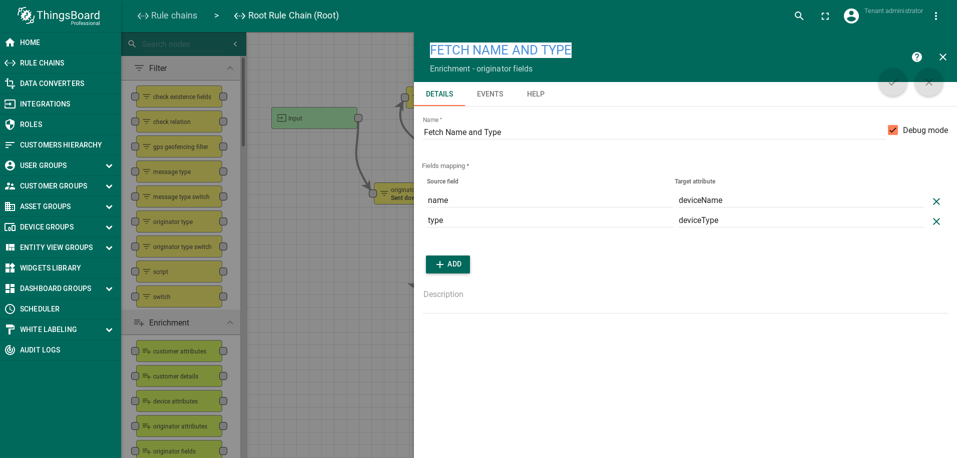Go to Rule Chains in sidebar
957x458 pixels.
tap(61, 63)
